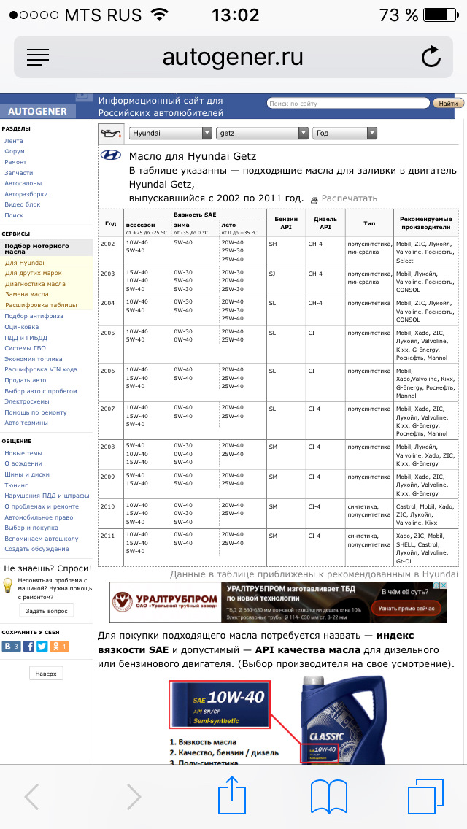Click the 10W-40 oil label image

[x=220, y=705]
